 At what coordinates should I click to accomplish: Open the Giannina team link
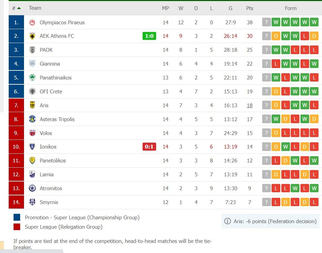(50, 64)
